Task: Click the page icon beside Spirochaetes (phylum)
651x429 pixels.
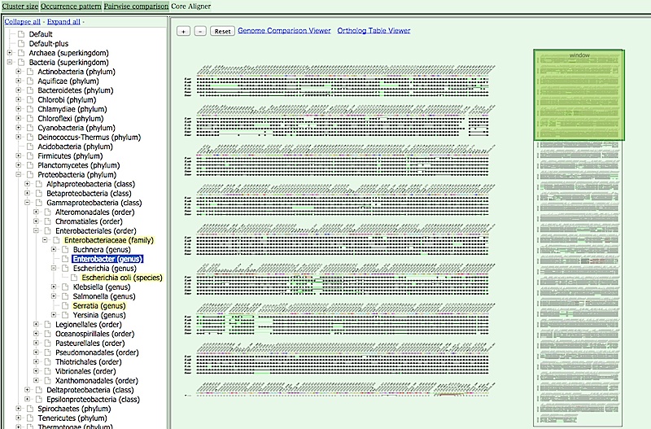Action: (x=21, y=409)
